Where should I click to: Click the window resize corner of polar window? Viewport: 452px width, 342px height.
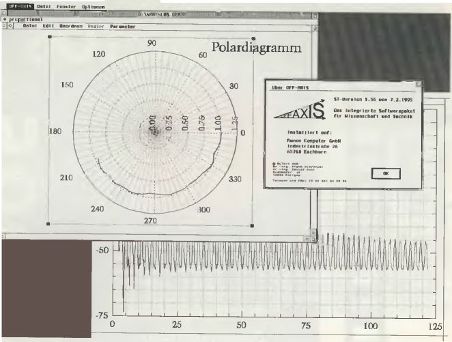coord(313,235)
